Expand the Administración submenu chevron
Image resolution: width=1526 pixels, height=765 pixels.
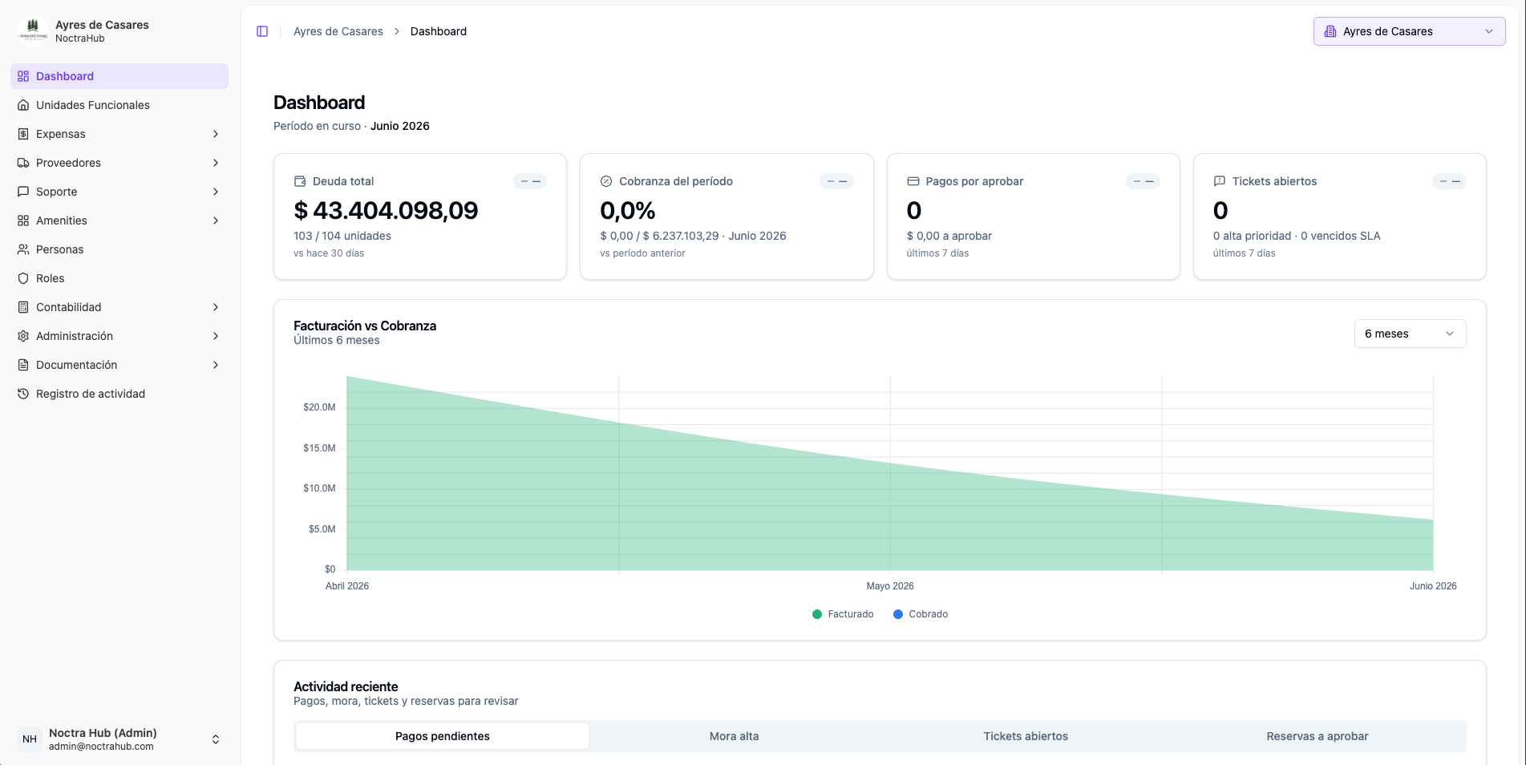point(216,336)
